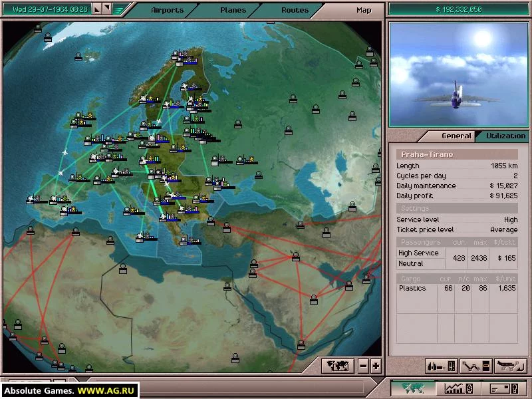This screenshot has height=399, width=532.
Task: Click the increase game speed arrow
Action: click(107, 9)
